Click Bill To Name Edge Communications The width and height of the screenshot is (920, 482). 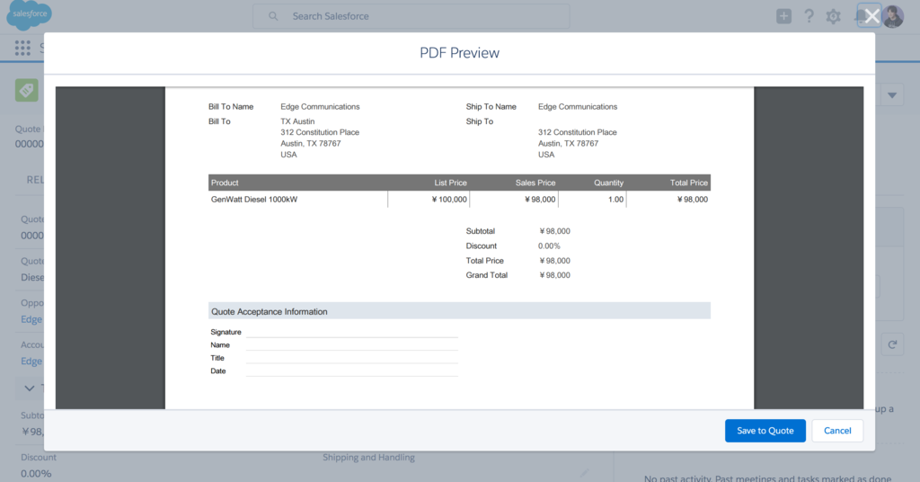[x=320, y=107]
